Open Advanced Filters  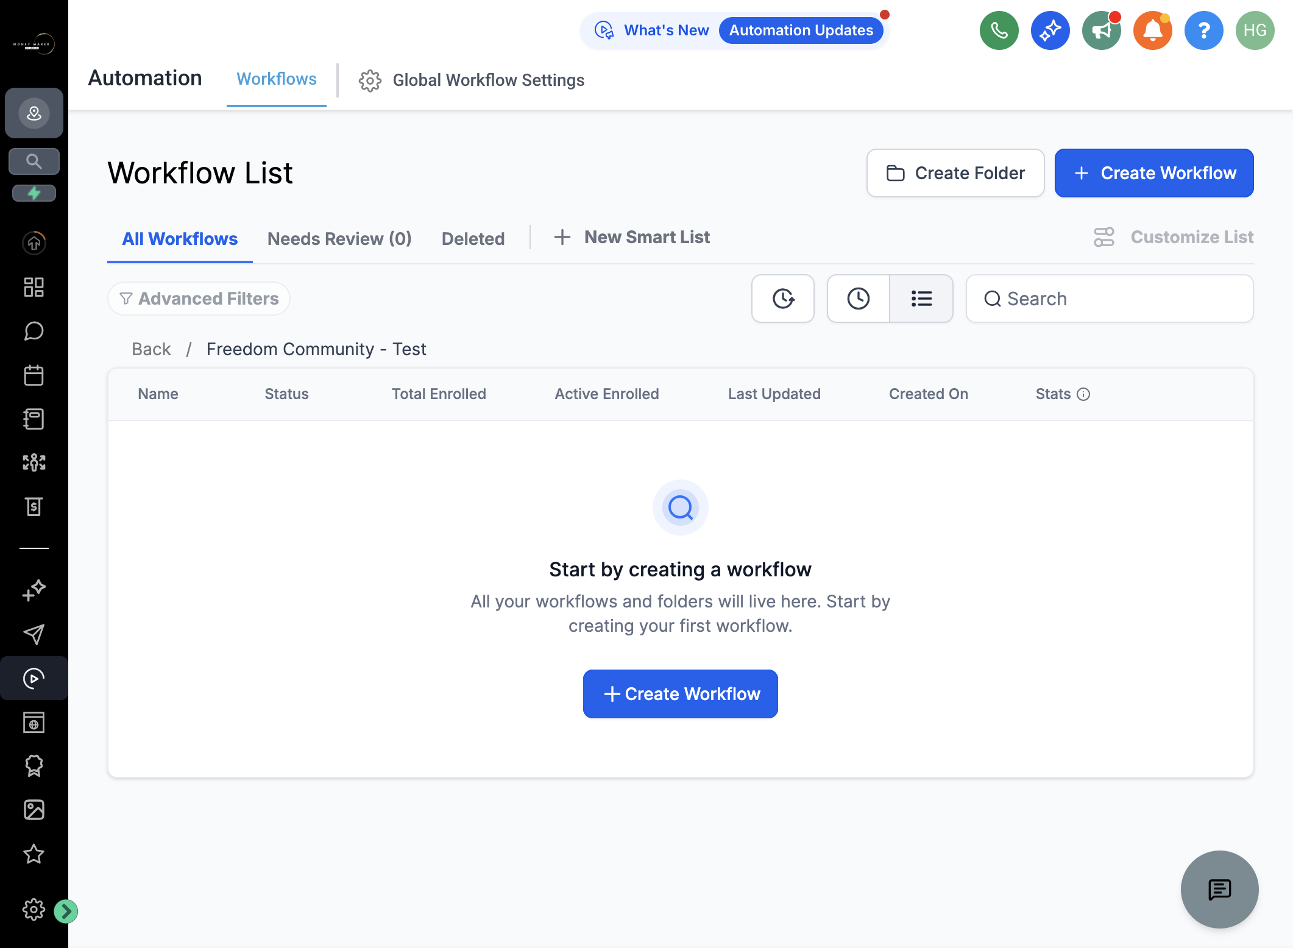click(x=199, y=299)
